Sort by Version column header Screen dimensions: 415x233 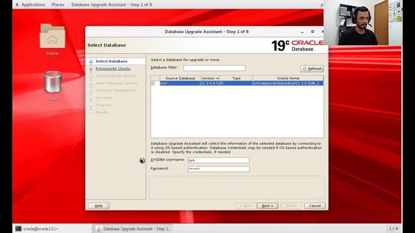pos(209,78)
